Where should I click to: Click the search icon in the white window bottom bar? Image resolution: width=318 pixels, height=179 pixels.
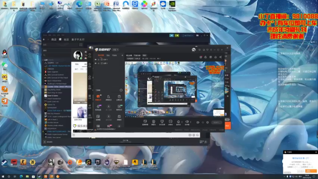pos(197,135)
